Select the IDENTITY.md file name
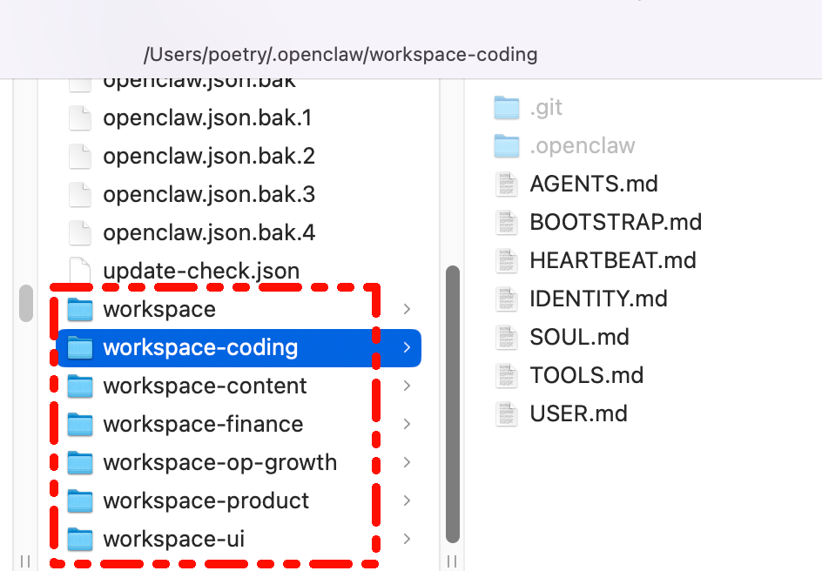Image resolution: width=822 pixels, height=571 pixels. click(x=598, y=299)
